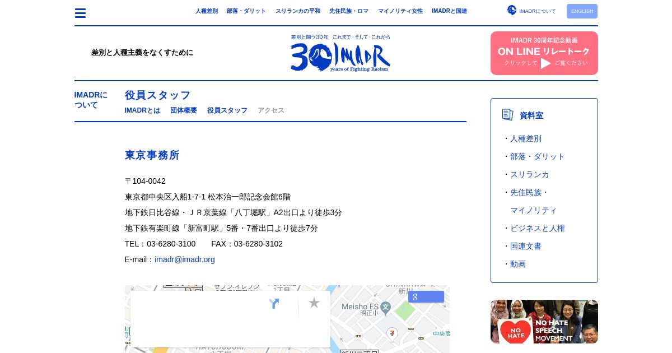This screenshot has width=672, height=353.
Task: Switch to the ENGLISH version
Action: click(x=582, y=11)
